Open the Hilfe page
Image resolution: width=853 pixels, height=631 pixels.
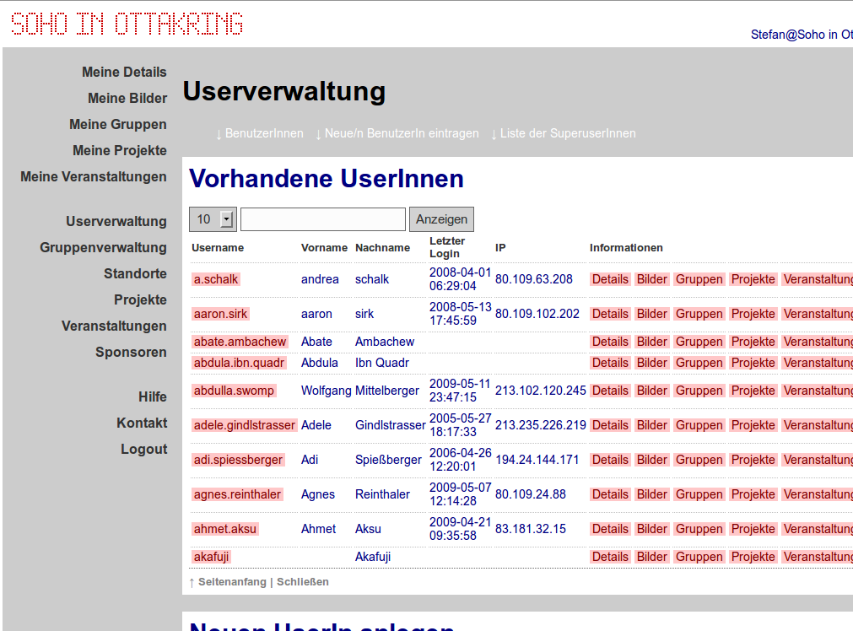[152, 396]
